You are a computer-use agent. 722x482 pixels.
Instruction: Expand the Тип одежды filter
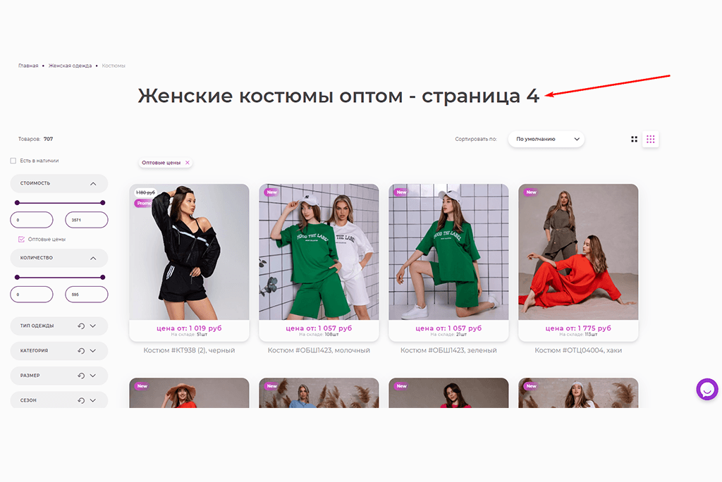(x=93, y=326)
